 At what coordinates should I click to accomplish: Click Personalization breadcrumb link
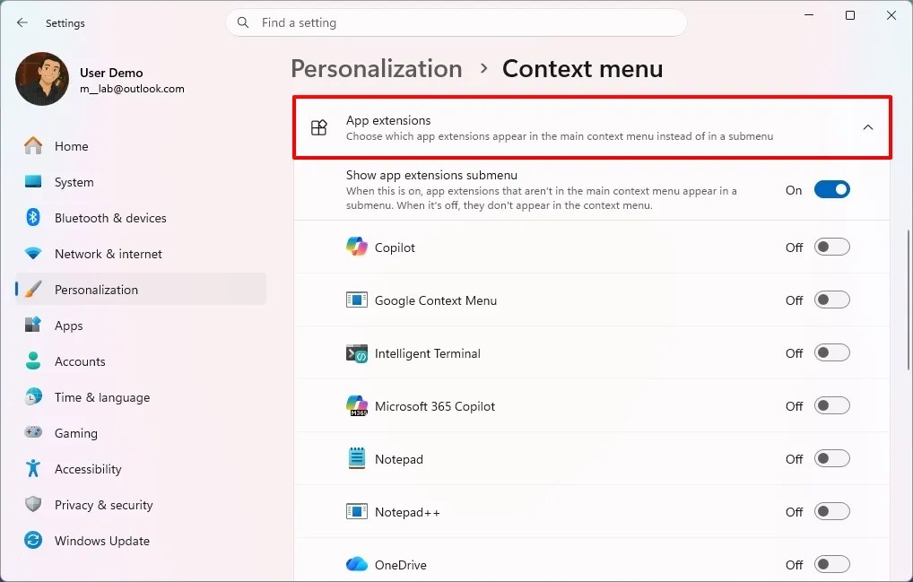point(376,69)
